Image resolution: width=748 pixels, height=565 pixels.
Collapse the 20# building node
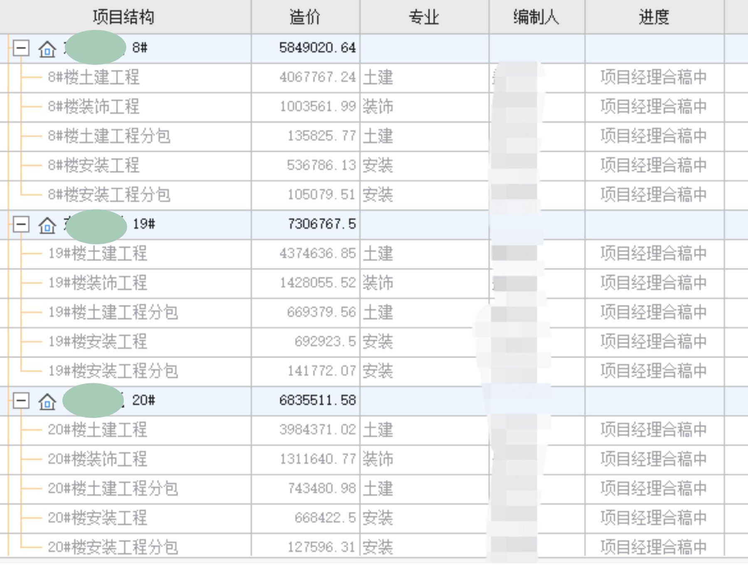(x=21, y=401)
